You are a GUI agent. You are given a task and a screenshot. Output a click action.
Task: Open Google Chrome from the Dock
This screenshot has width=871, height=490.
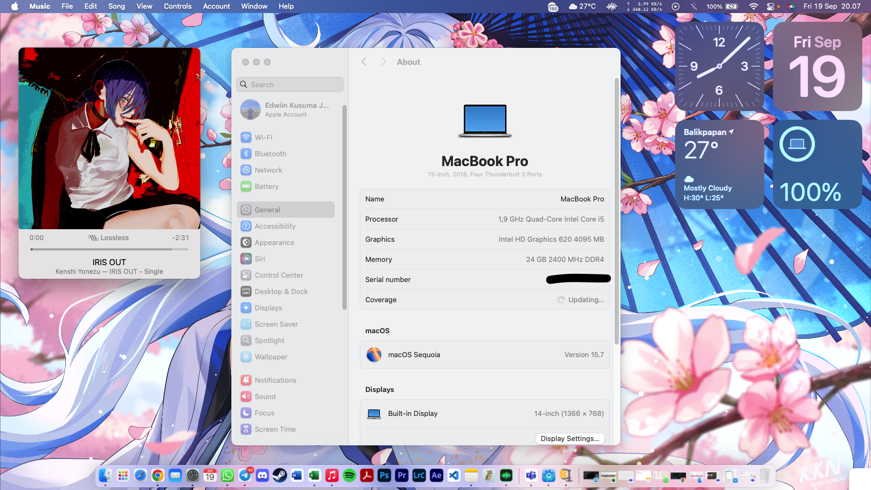tap(158, 475)
